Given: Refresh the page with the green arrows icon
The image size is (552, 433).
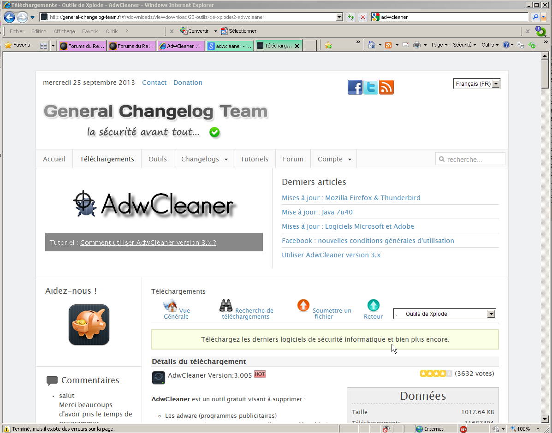Looking at the screenshot, I should [350, 17].
